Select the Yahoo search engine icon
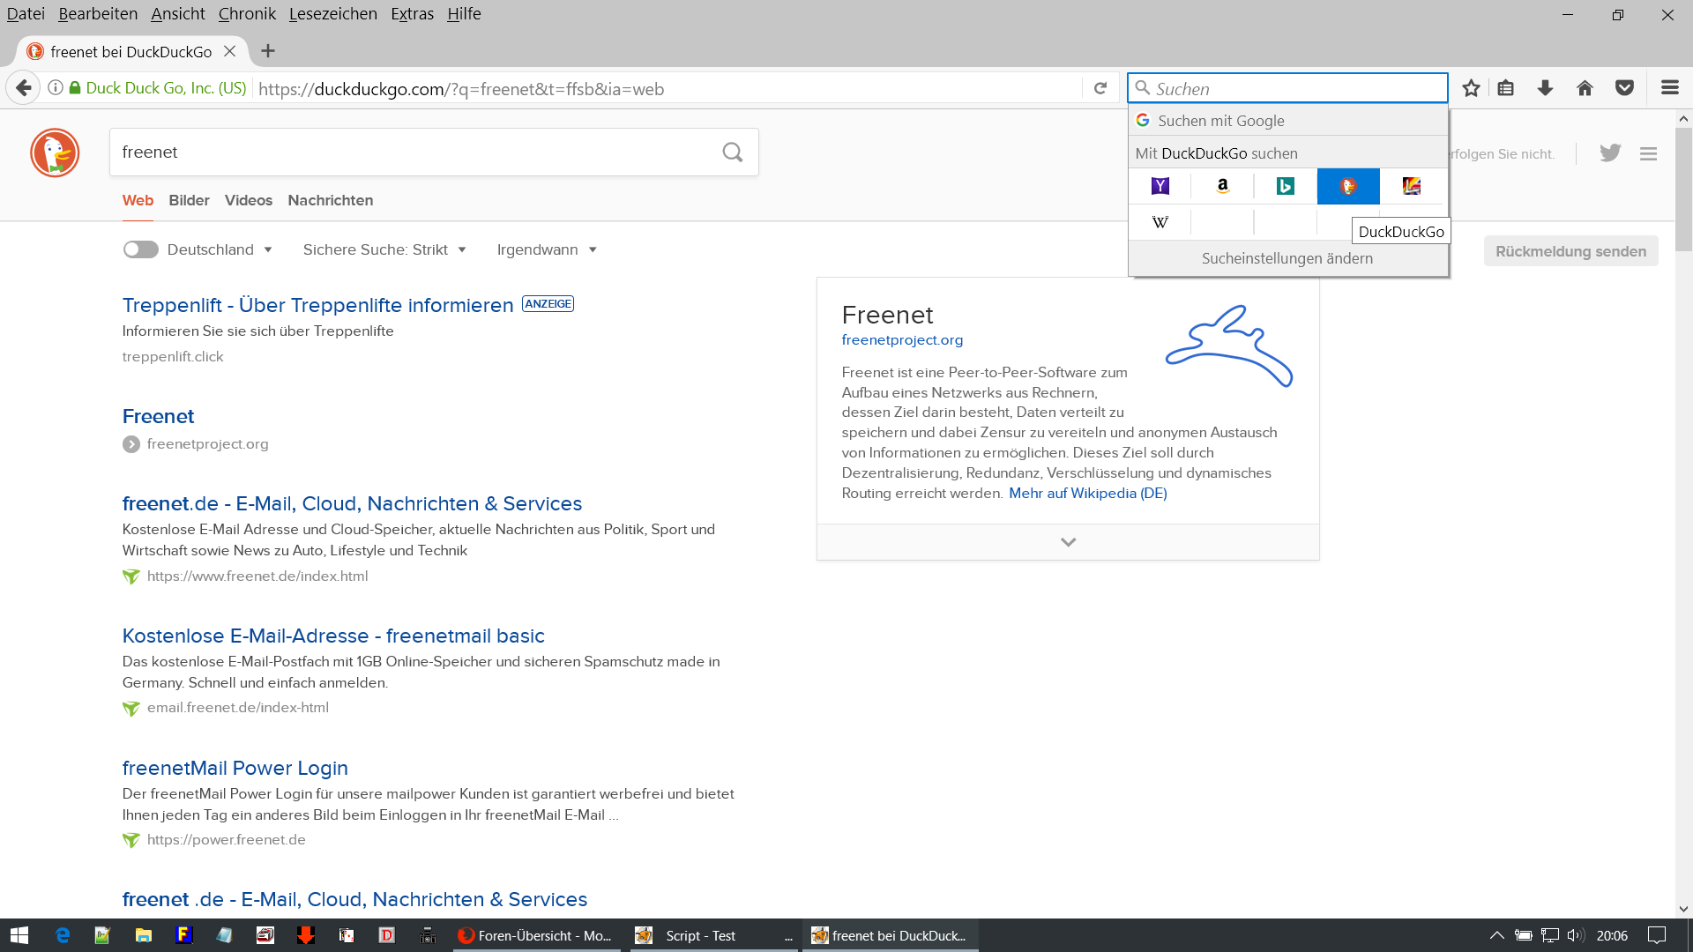Image resolution: width=1693 pixels, height=952 pixels. point(1160,186)
